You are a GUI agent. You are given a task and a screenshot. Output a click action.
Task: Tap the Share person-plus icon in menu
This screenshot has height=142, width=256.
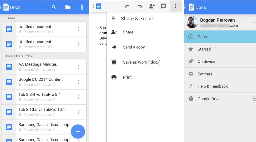tap(114, 32)
